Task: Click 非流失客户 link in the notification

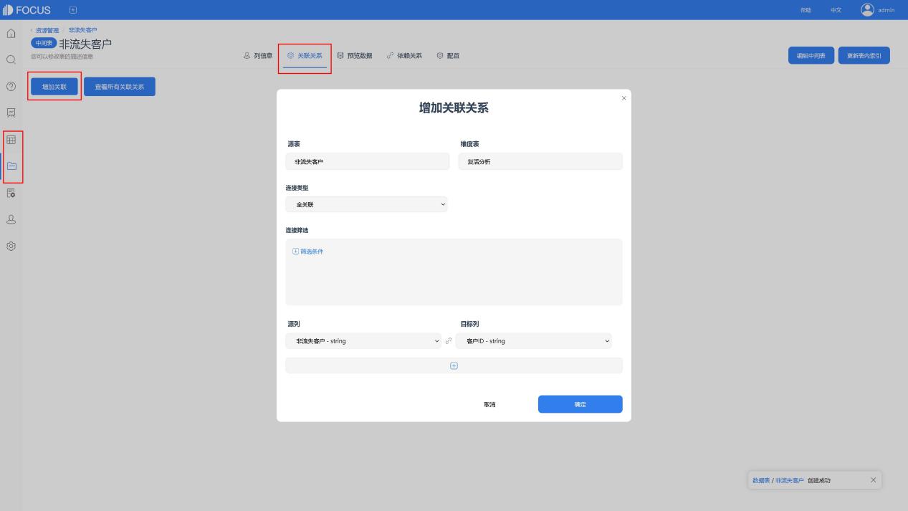Action: (x=790, y=480)
